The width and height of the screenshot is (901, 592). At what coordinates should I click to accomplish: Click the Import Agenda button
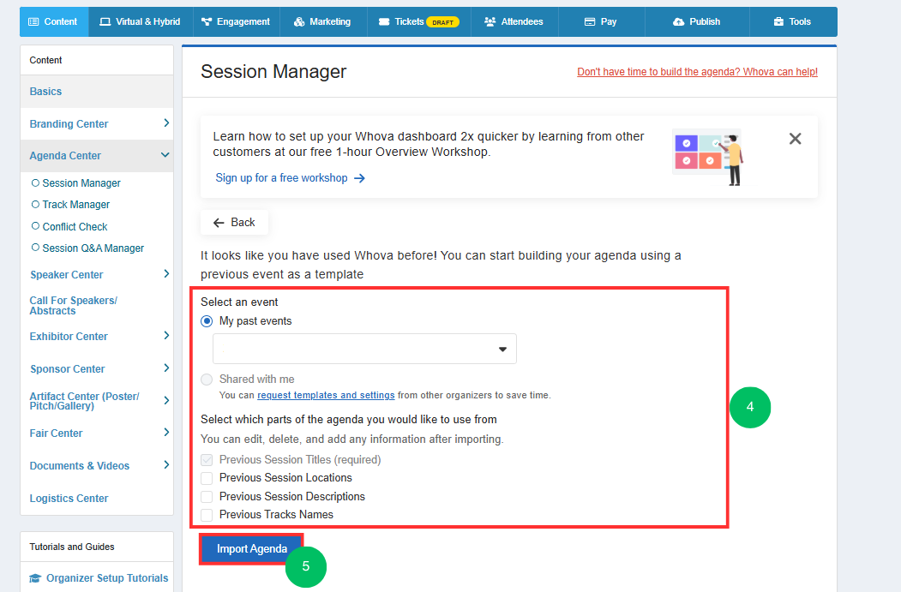[x=252, y=549]
